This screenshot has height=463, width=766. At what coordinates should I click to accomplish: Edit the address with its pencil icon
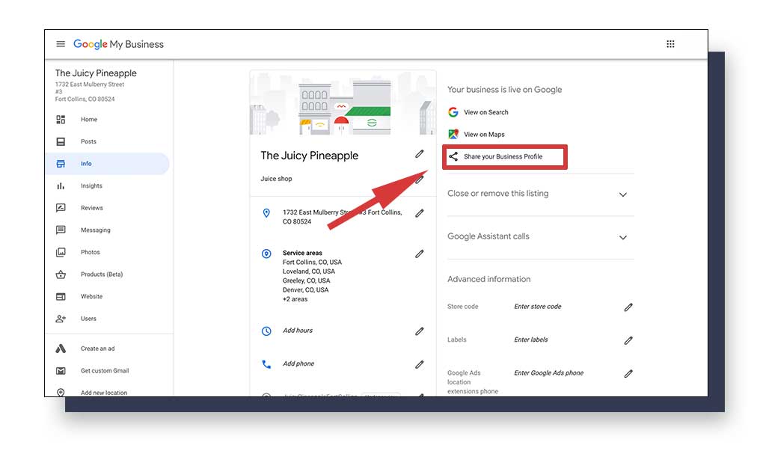pos(419,213)
